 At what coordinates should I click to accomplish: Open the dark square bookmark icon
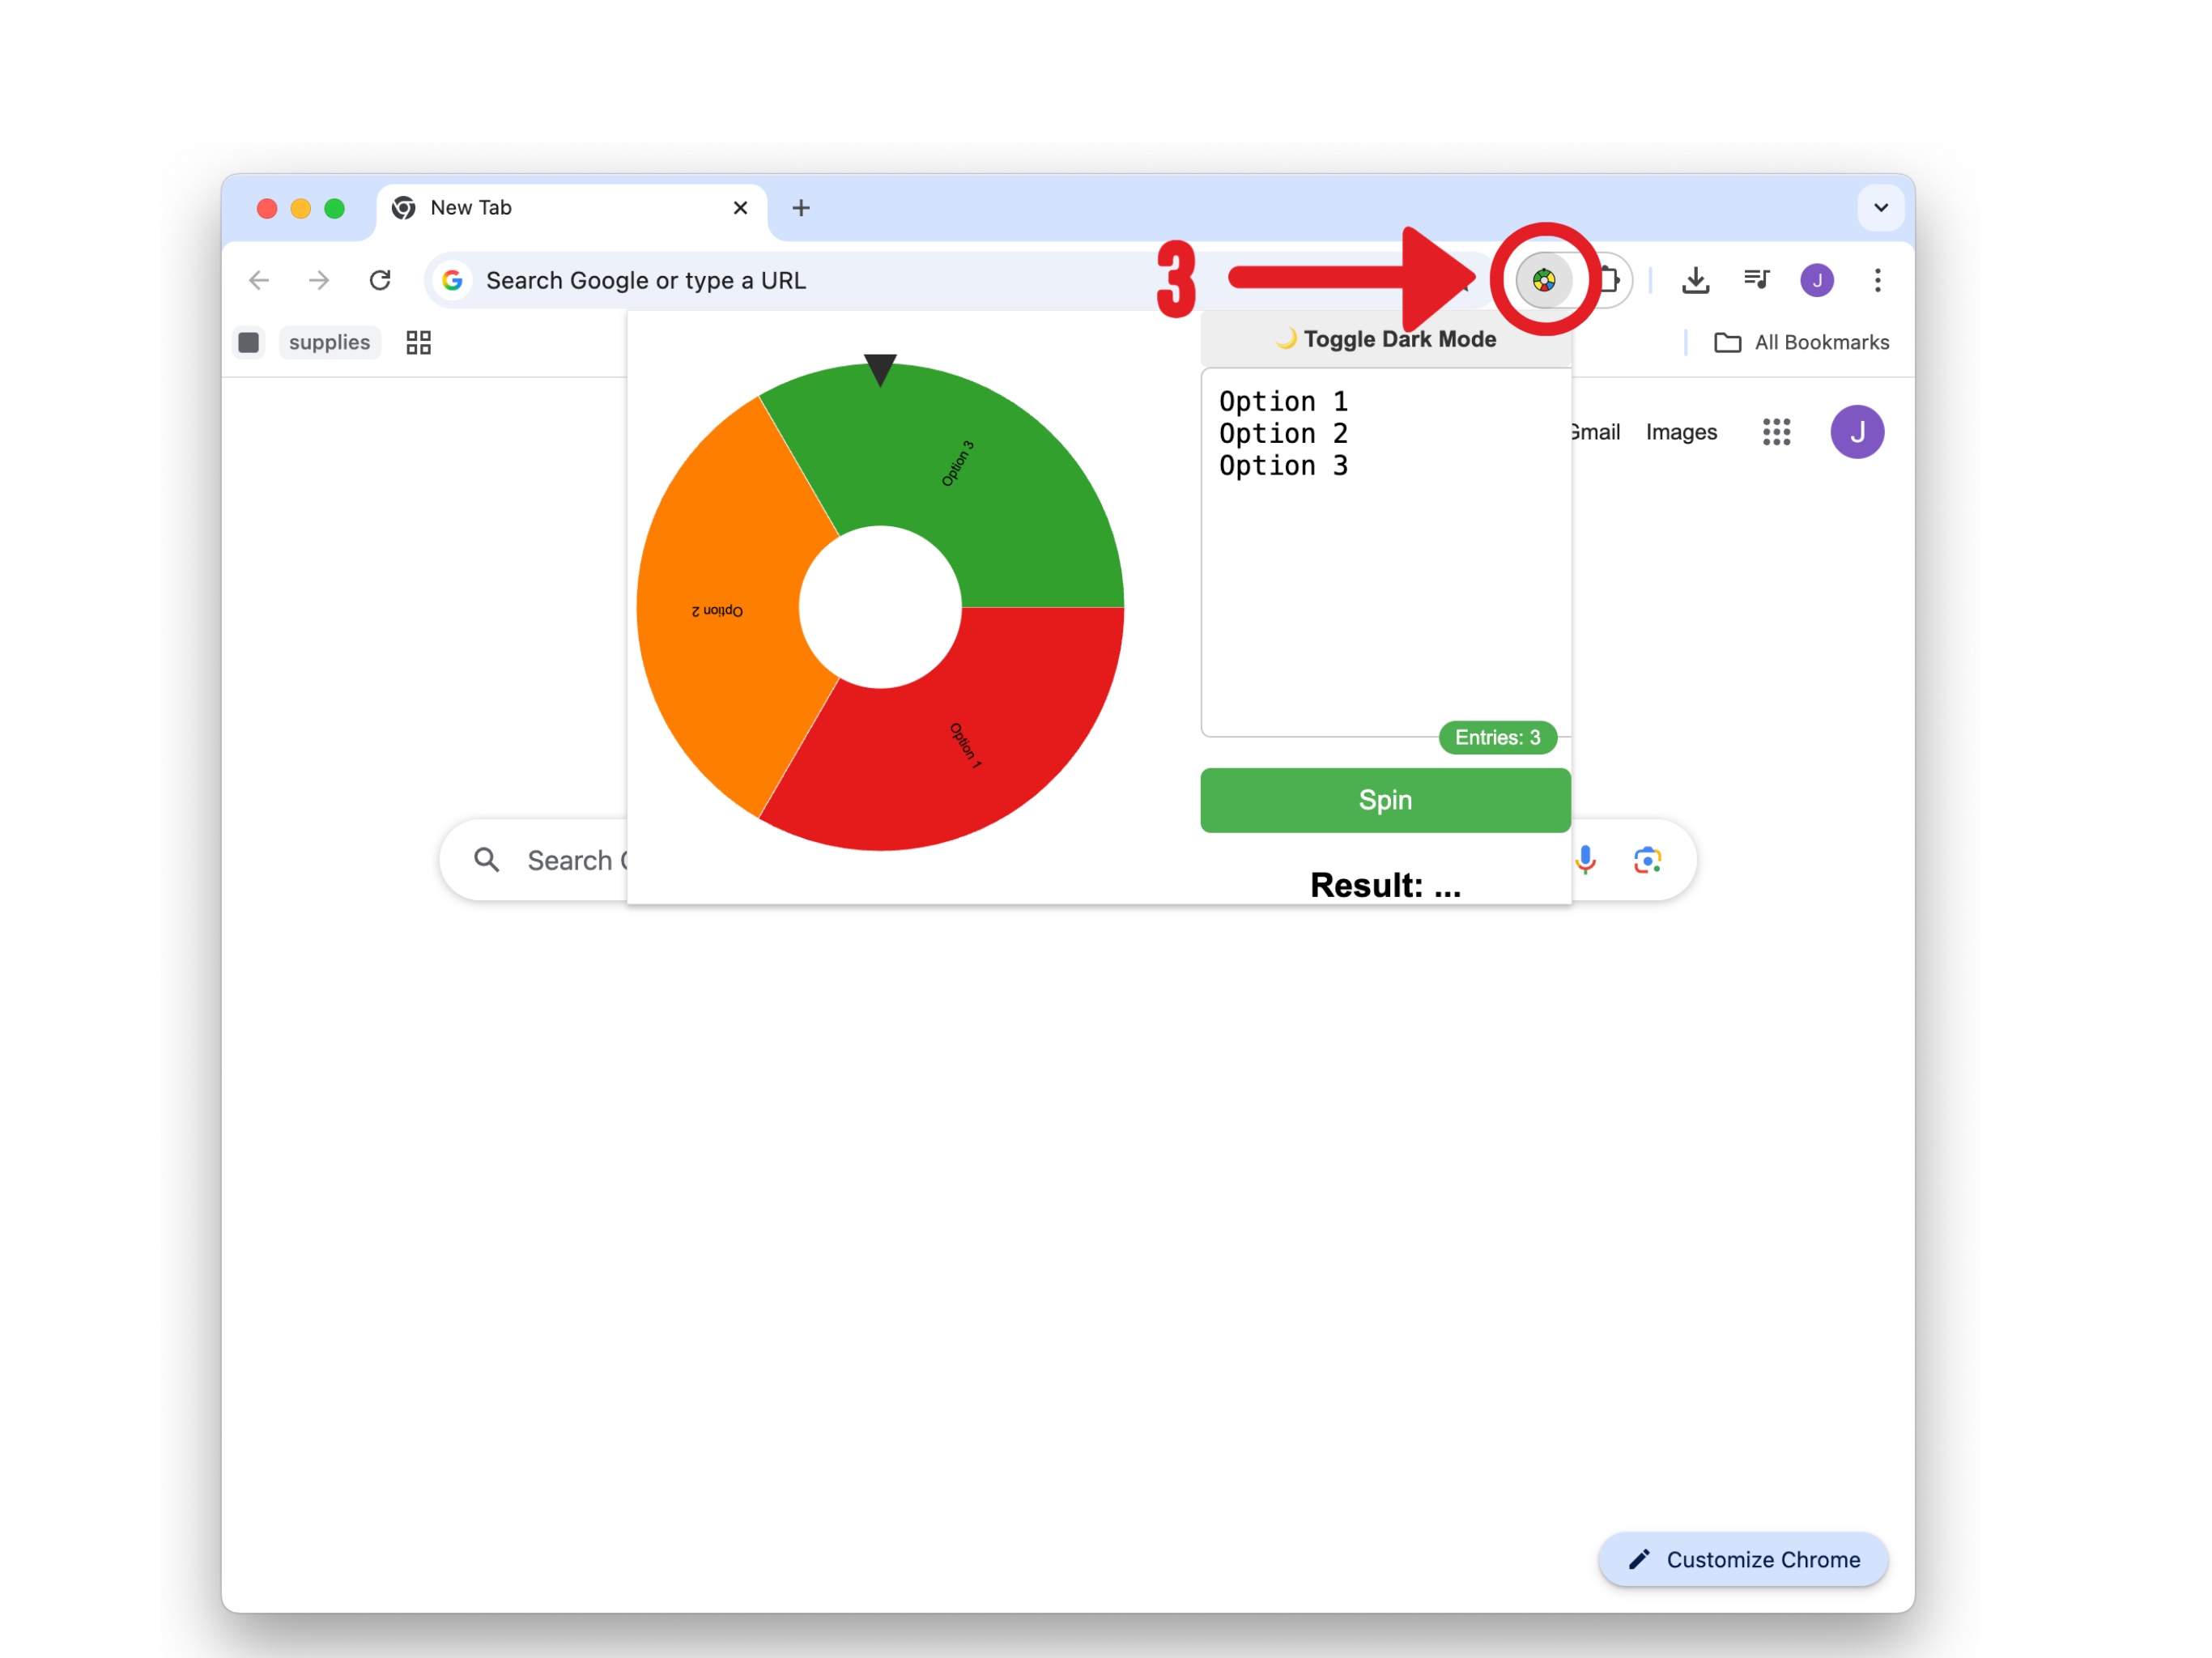tap(249, 342)
